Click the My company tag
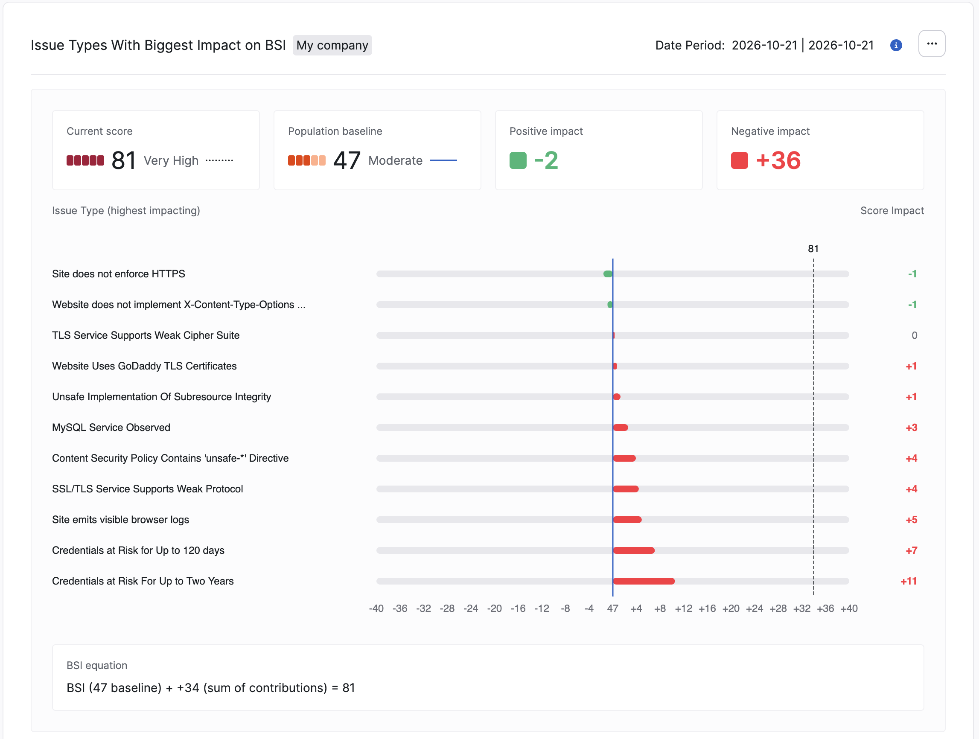This screenshot has width=979, height=739. [332, 45]
